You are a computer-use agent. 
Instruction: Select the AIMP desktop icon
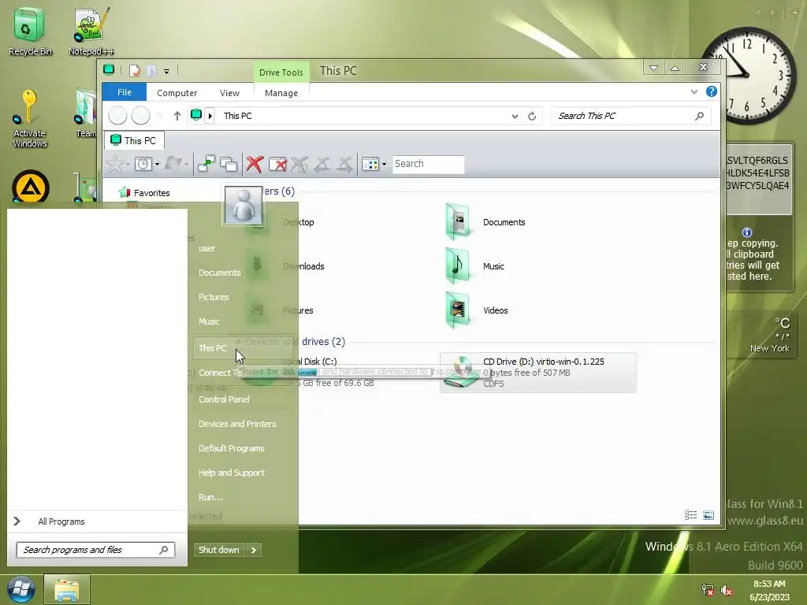(x=31, y=186)
